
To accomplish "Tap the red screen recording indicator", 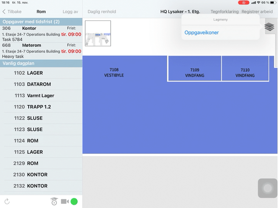I will click(243, 3).
